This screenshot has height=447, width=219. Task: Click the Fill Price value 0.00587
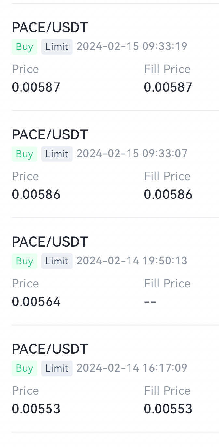pyautogui.click(x=168, y=87)
